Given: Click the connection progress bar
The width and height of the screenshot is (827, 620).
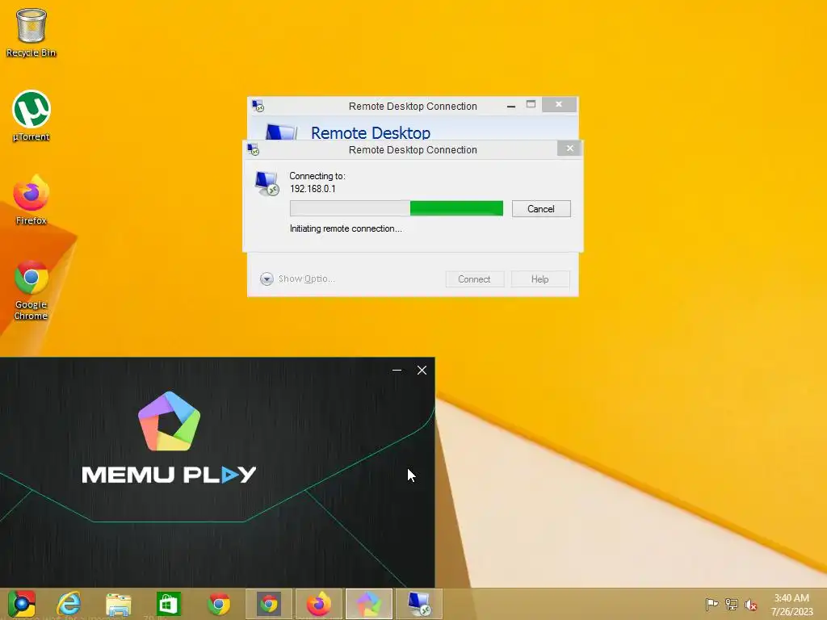Looking at the screenshot, I should (x=396, y=209).
